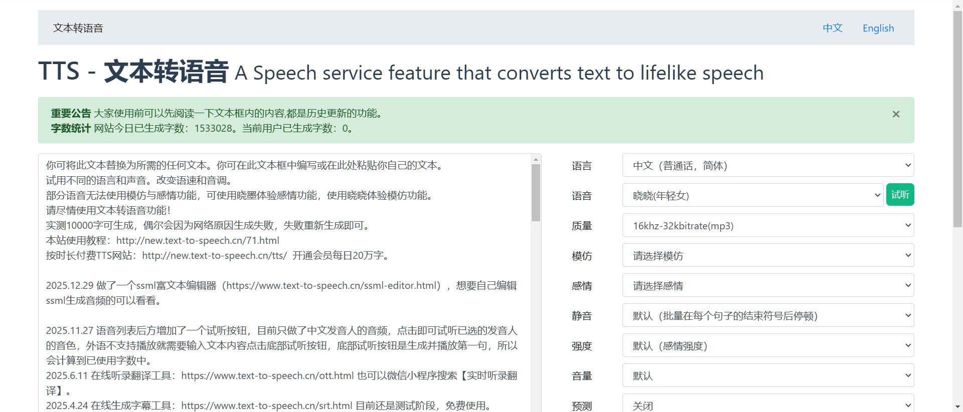Expand the 静音 pause setting dropdown
963x412 pixels.
tap(767, 315)
